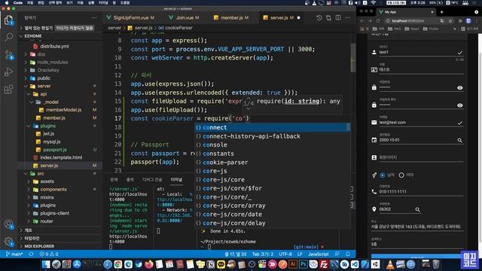The image size is (482, 271).
Task: Open browser extensions puzzle icon
Action: [460, 21]
